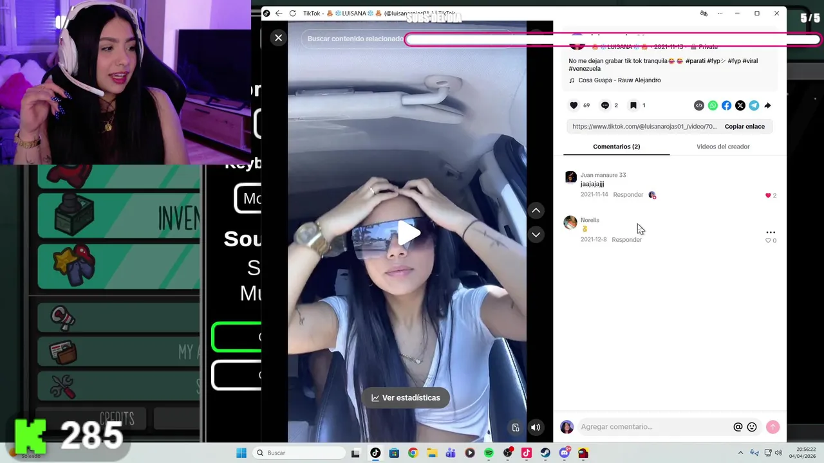824x463 pixels.
Task: Open the three-dot menu on Norelis comment
Action: point(771,232)
